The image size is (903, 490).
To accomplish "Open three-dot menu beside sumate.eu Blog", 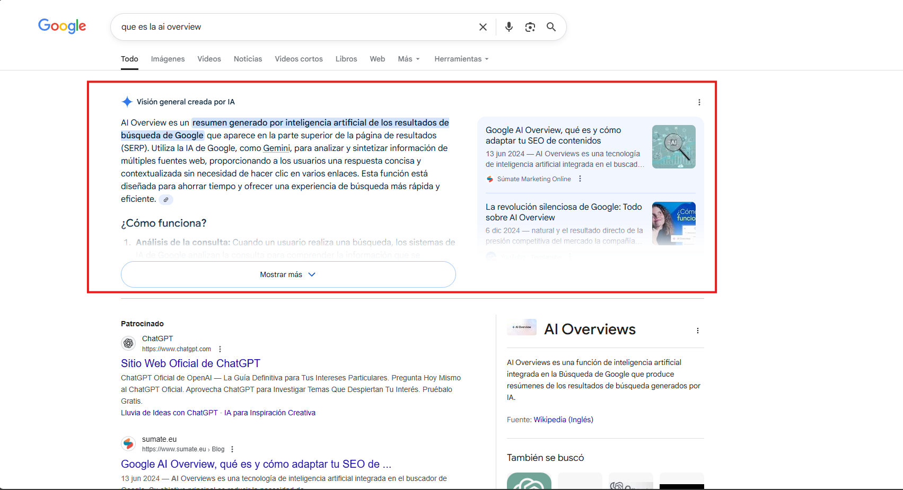I will tap(232, 449).
